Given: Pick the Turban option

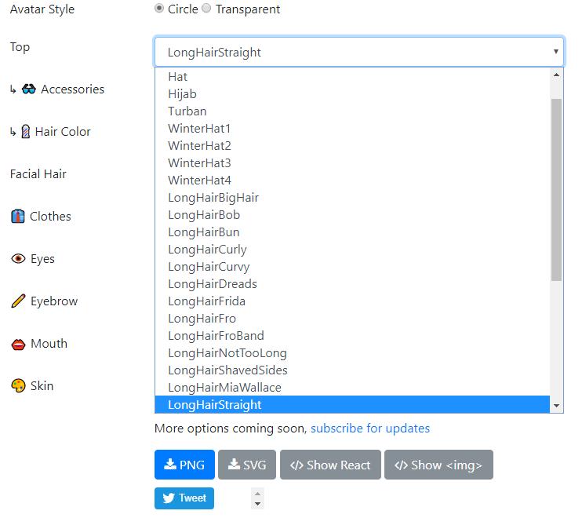Looking at the screenshot, I should click(187, 111).
